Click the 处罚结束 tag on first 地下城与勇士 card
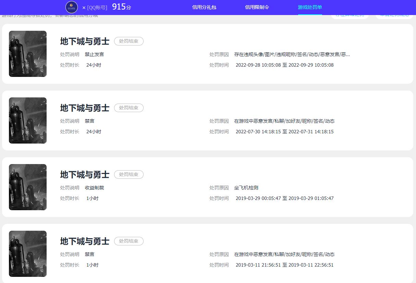The width and height of the screenshot is (416, 283). (129, 41)
